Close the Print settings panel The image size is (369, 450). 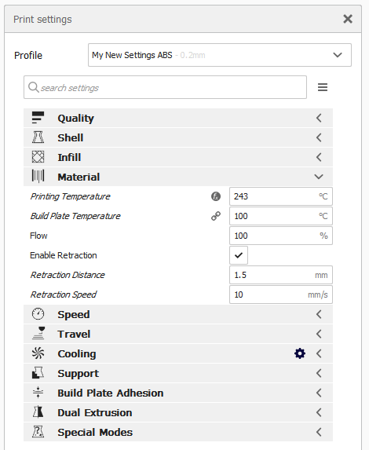[x=348, y=19]
